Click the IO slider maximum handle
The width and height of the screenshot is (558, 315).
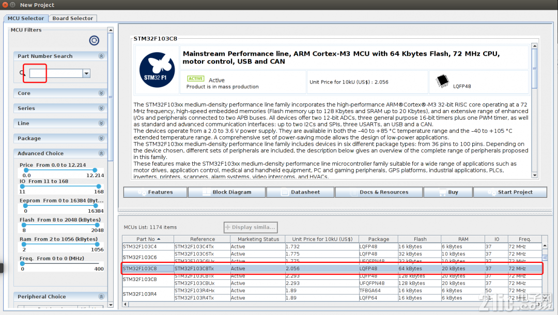coord(99,186)
